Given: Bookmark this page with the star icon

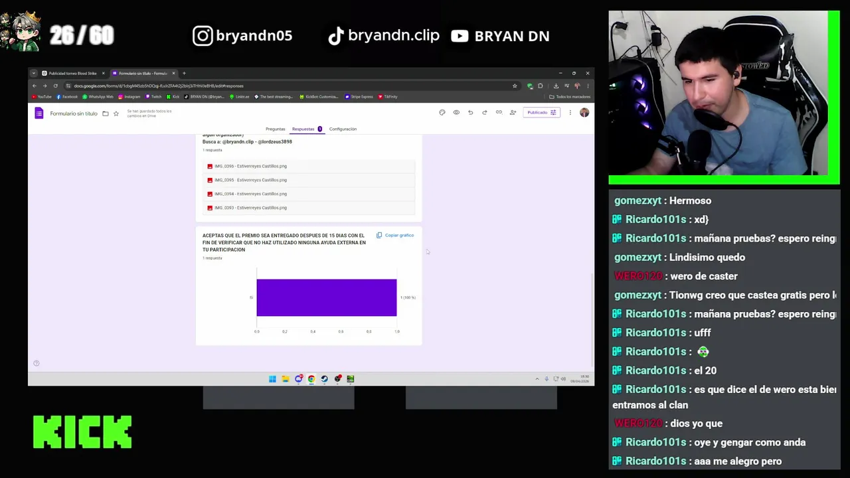Looking at the screenshot, I should tap(515, 86).
